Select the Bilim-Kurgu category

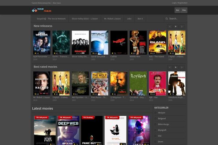coord(163,124)
